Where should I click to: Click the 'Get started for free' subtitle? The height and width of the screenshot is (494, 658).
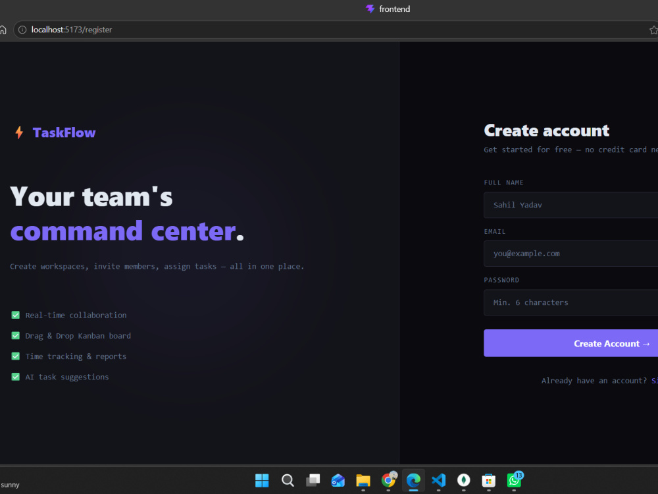click(570, 150)
